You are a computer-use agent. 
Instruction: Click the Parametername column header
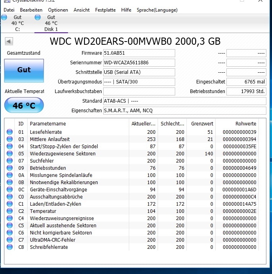pos(78,124)
